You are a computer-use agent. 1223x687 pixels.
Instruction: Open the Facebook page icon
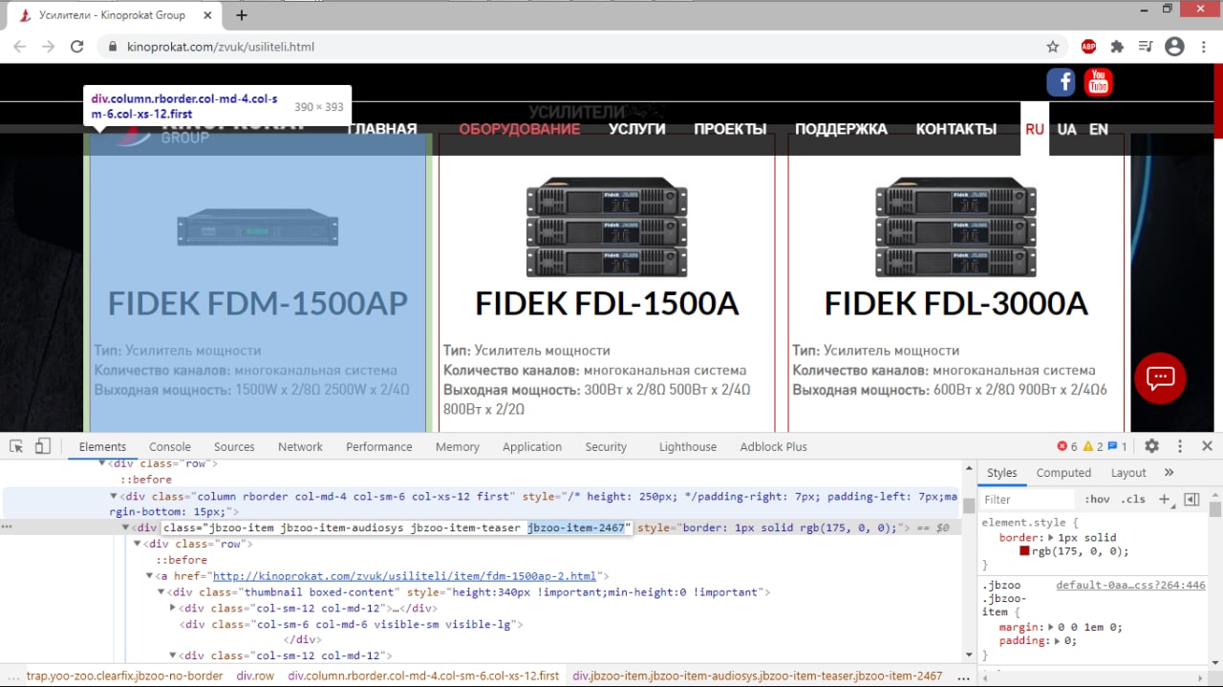[1061, 82]
